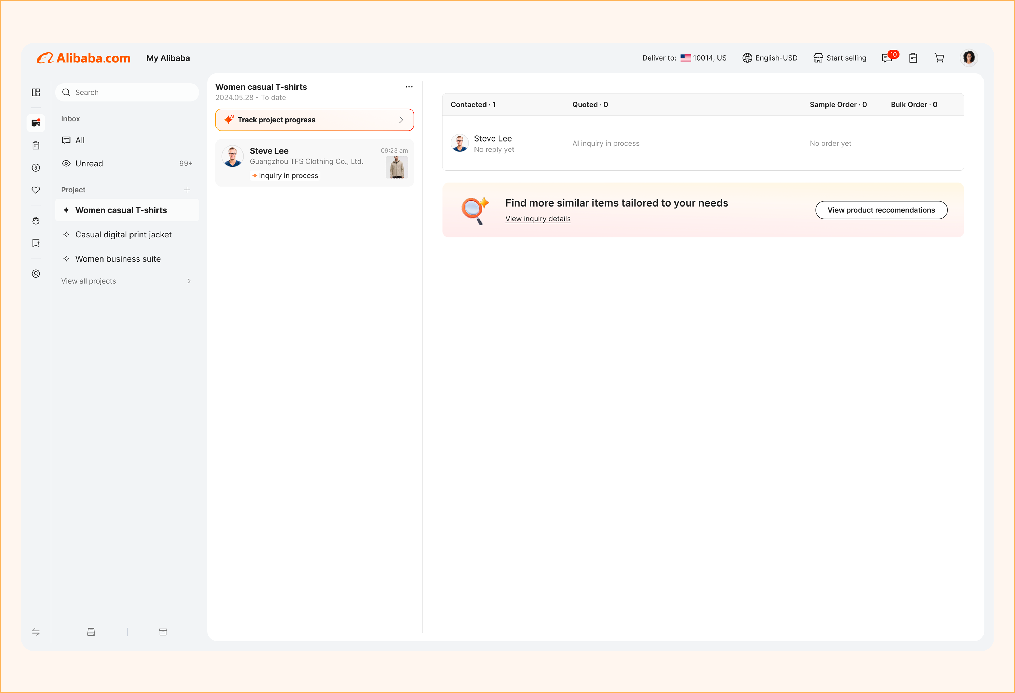
Task: Open the three-dot menu for Women casual T-shirts
Action: point(409,87)
